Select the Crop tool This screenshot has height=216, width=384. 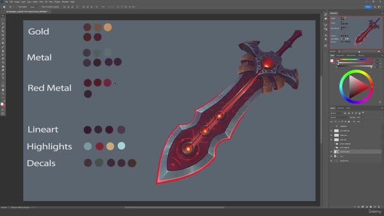[2, 32]
